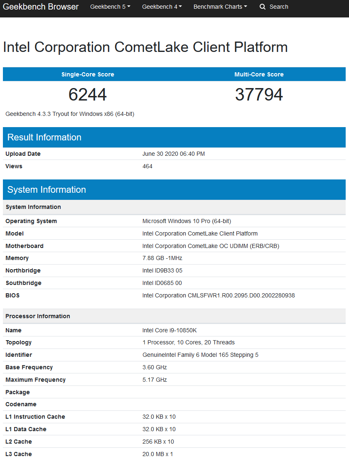Click the Single-Core Score header

click(88, 74)
